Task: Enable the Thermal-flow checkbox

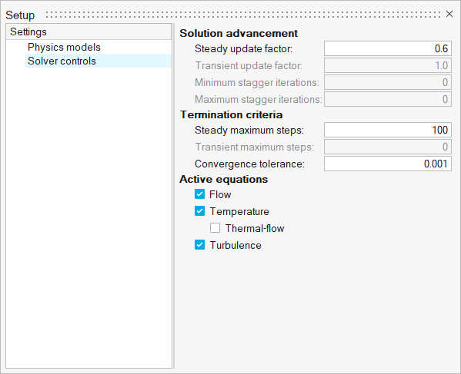Action: [215, 227]
